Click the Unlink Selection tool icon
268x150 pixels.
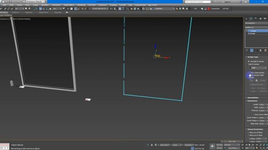(x=8, y=9)
